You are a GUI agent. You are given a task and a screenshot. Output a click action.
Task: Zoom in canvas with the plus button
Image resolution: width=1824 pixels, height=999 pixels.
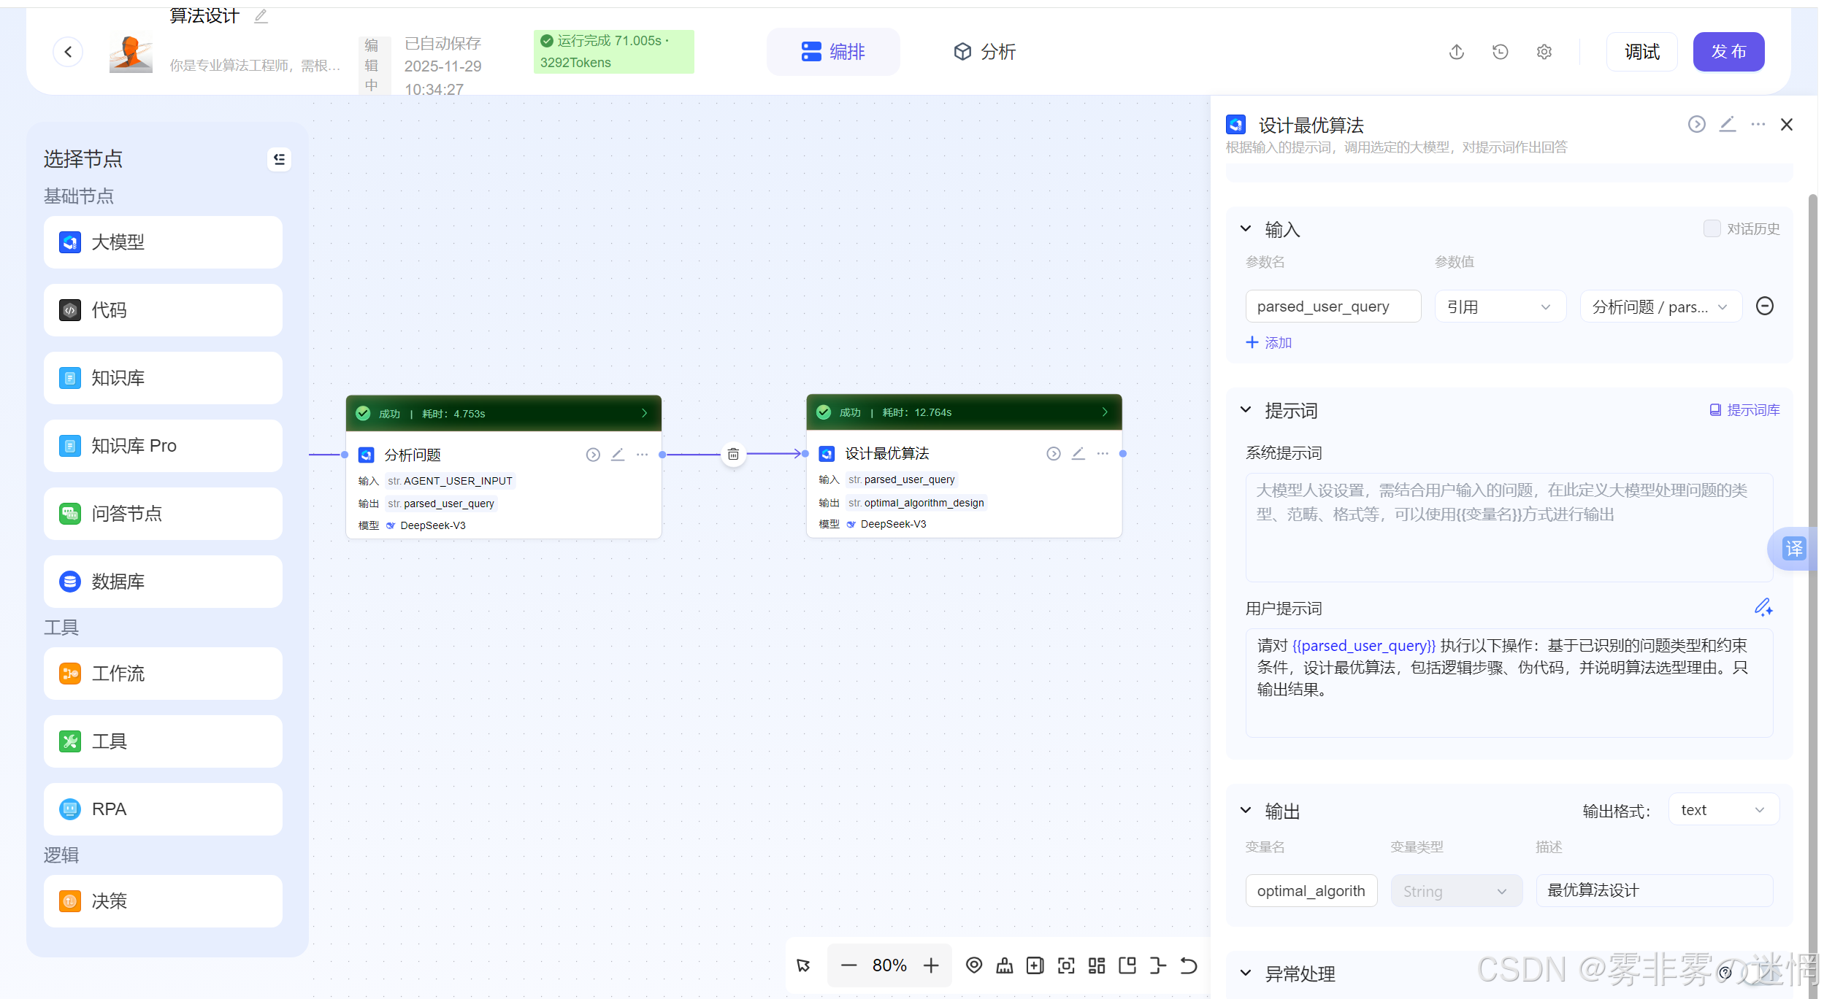[x=931, y=965]
